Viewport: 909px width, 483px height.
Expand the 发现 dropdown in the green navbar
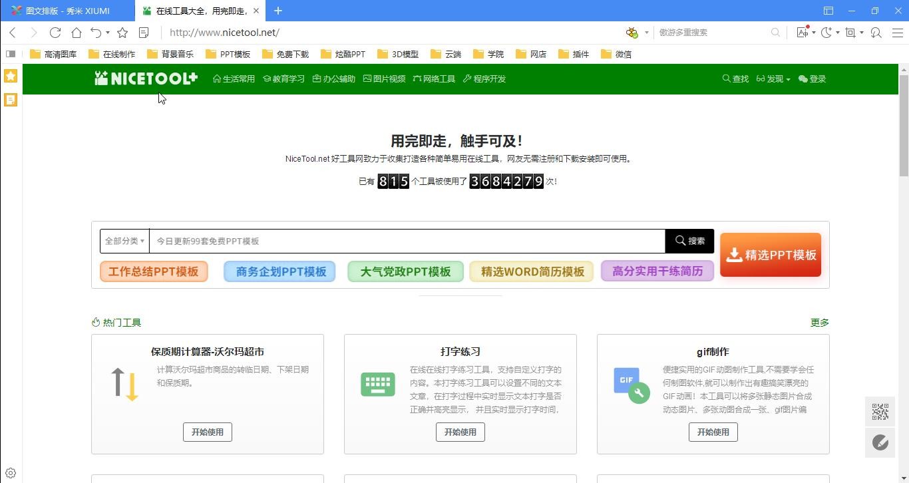(x=773, y=79)
